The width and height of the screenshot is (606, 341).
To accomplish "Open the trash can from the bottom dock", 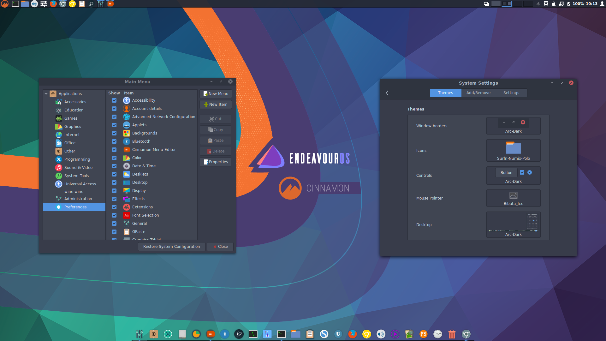I will coord(452,334).
